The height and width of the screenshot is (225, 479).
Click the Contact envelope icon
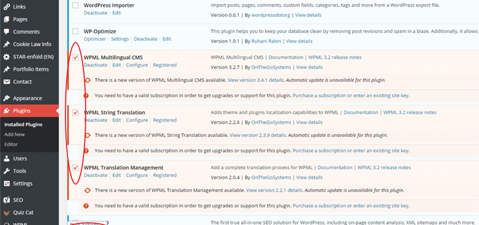[x=6, y=82]
